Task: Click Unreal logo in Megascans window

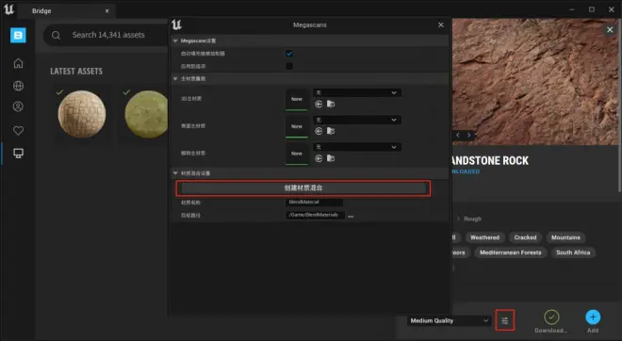Action: click(176, 25)
